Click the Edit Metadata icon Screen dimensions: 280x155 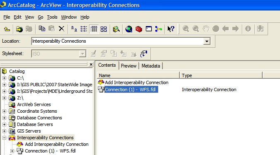tap(94, 53)
